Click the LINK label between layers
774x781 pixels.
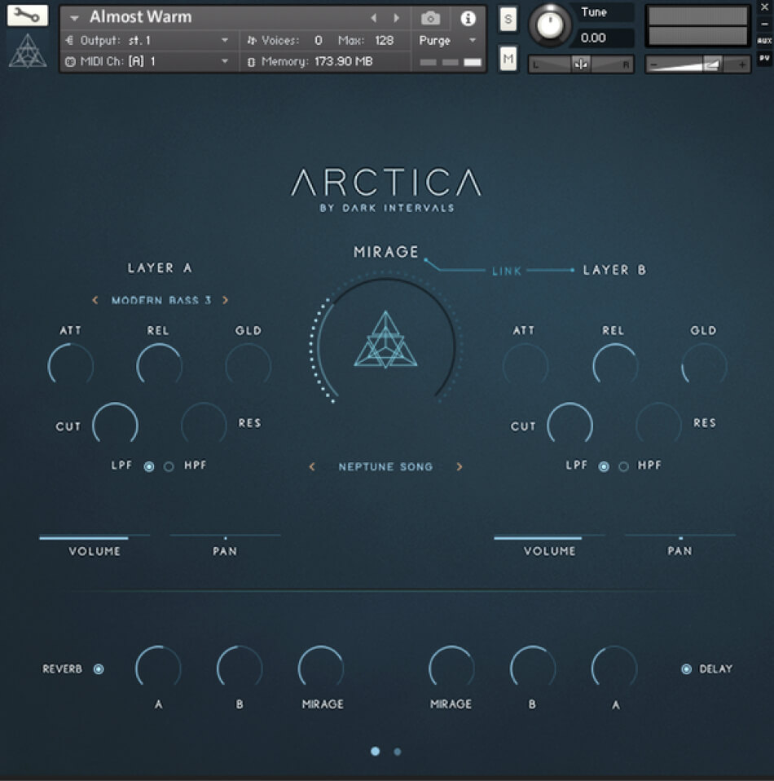[506, 271]
